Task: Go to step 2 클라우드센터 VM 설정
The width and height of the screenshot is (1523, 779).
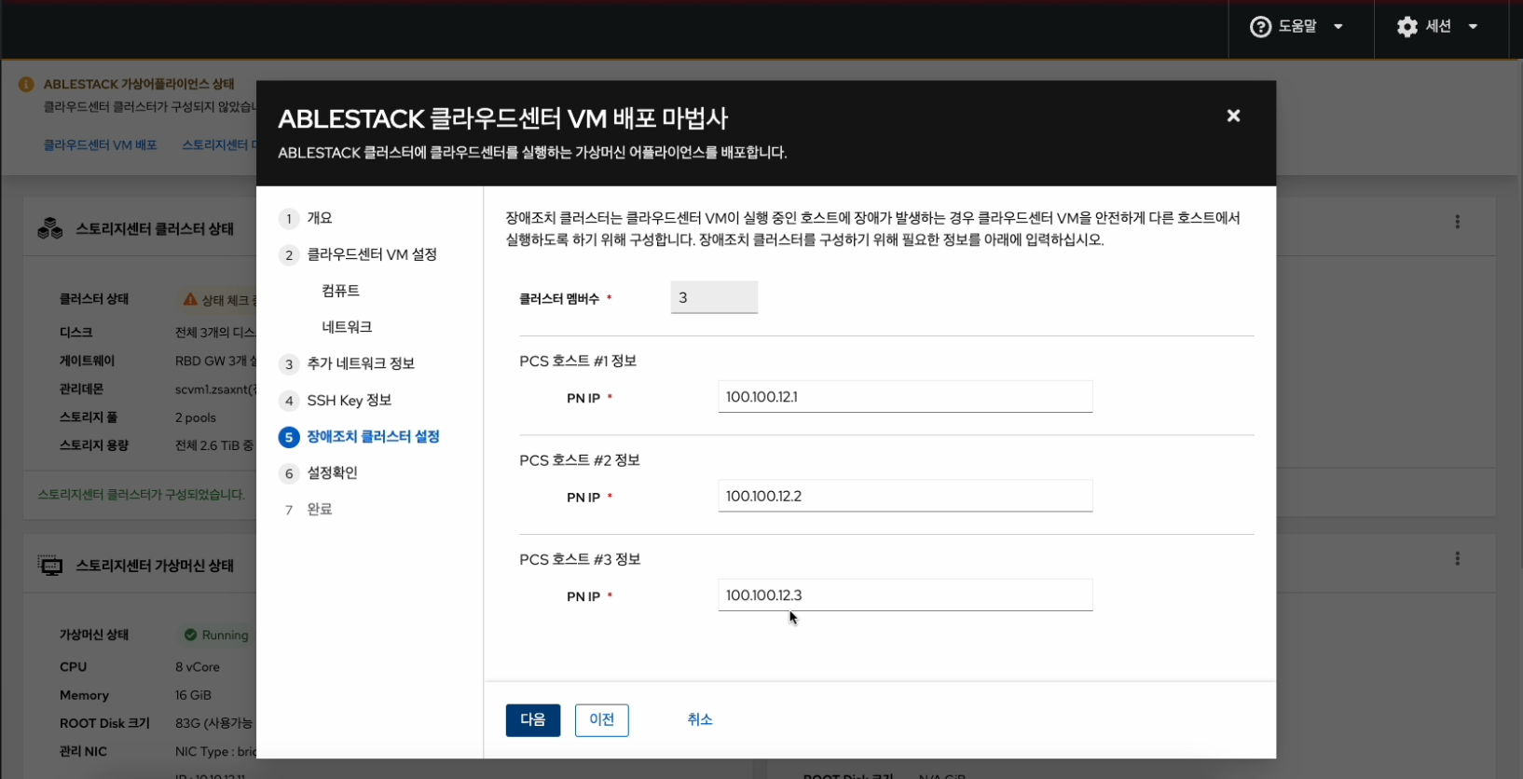Action: click(358, 254)
